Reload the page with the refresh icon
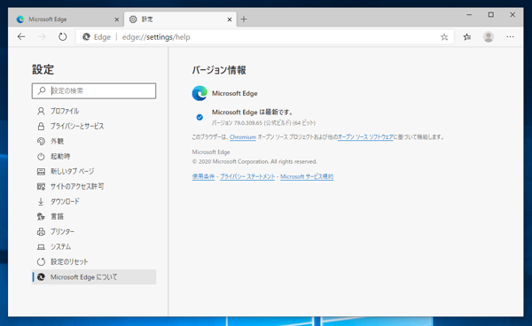 point(62,36)
